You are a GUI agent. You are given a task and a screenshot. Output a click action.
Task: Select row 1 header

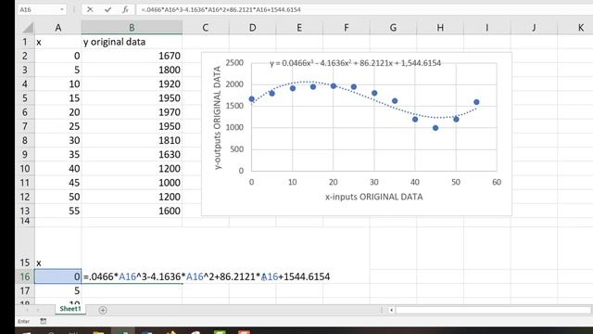(x=25, y=42)
